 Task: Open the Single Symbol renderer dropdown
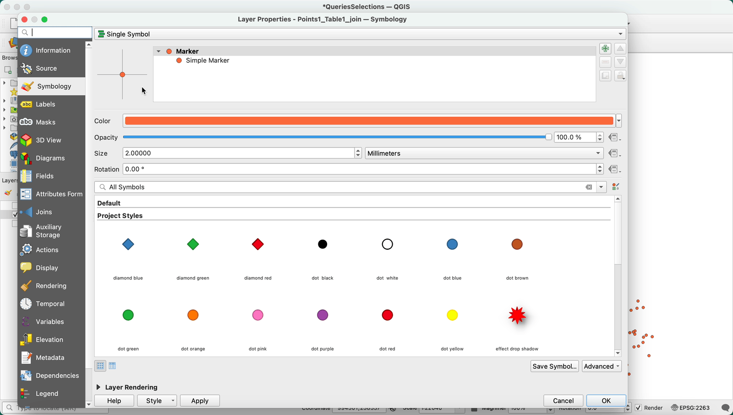pos(360,34)
